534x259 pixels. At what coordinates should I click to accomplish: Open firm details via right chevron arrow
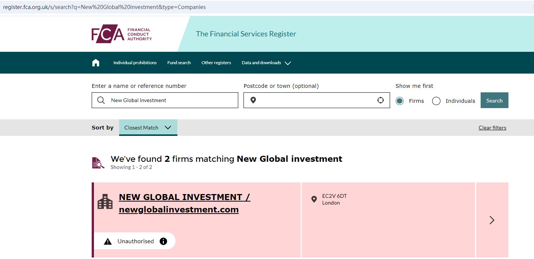point(492,220)
